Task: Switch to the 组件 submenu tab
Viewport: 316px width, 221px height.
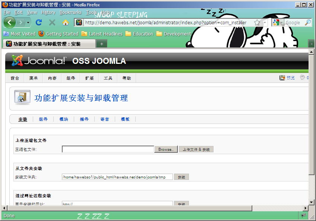Action: pos(43,119)
